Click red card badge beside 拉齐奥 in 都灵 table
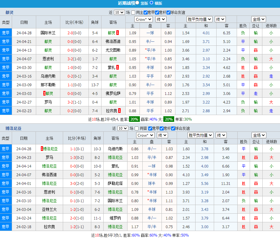The height and width of the screenshot is (239, 280). tap(119, 111)
